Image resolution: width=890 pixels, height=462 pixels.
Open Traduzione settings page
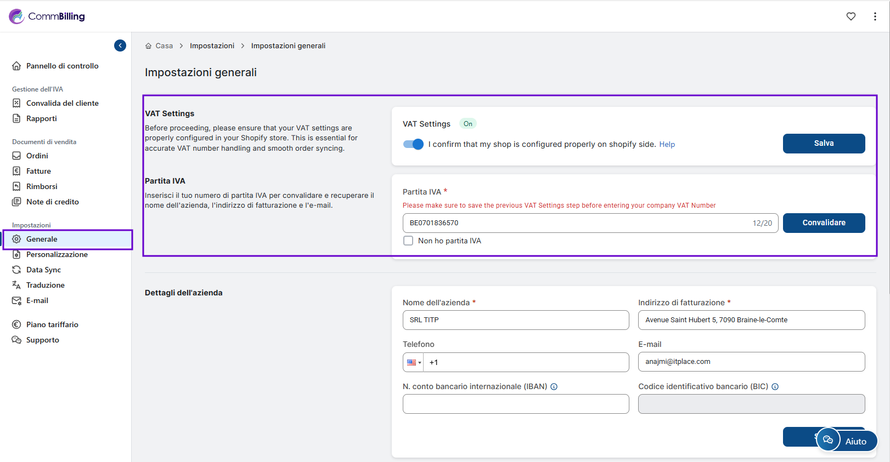point(45,285)
